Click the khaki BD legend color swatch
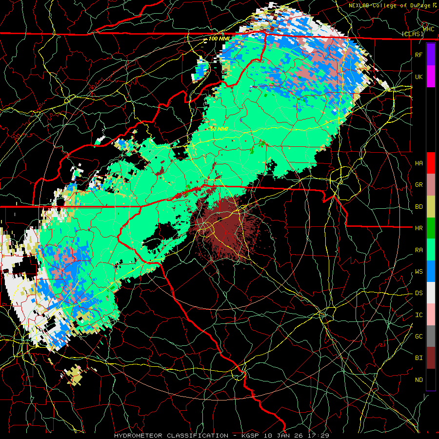Viewport: 439px width, 439px height. pos(431,207)
